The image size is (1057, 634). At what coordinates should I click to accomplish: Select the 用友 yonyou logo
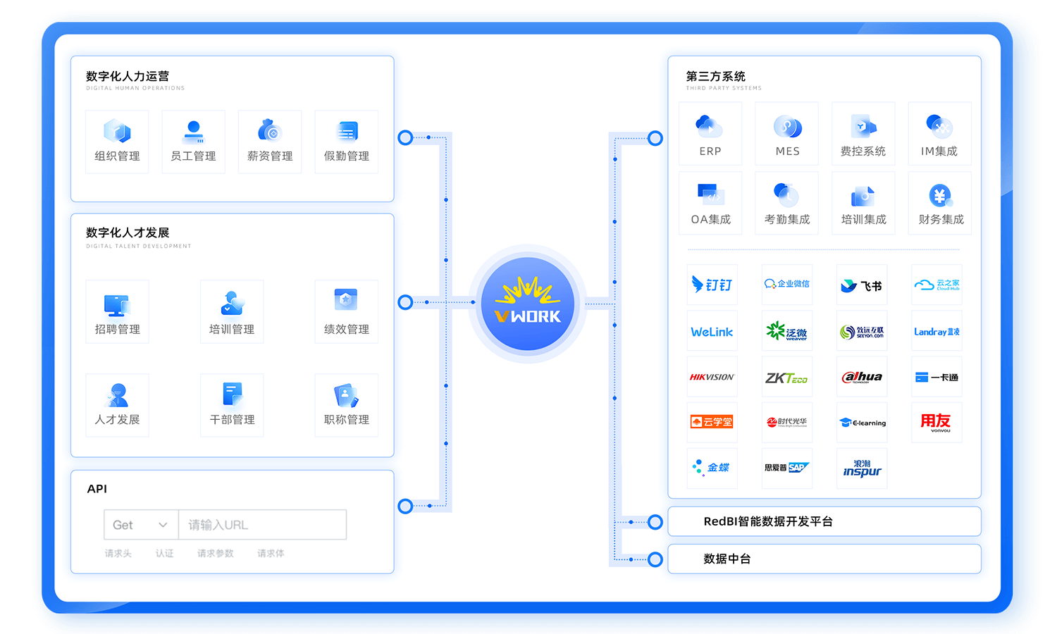point(937,423)
